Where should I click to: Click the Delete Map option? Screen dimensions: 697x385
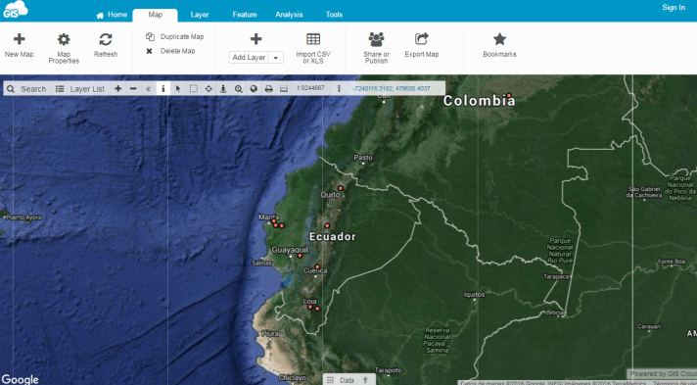click(x=170, y=51)
